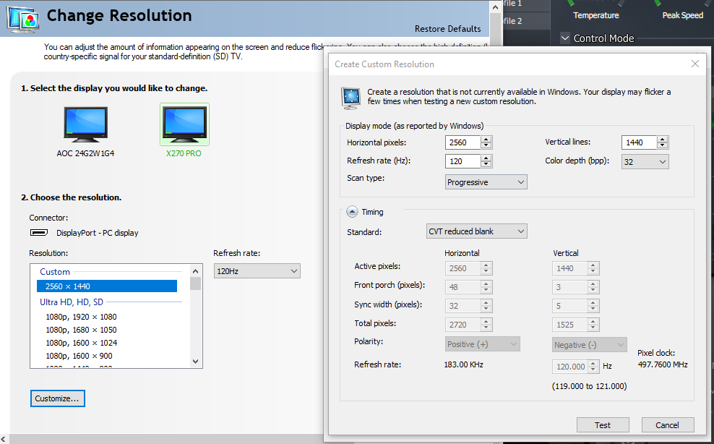This screenshot has width=714, height=444.
Task: Collapse the Timing section arrow
Action: 352,212
